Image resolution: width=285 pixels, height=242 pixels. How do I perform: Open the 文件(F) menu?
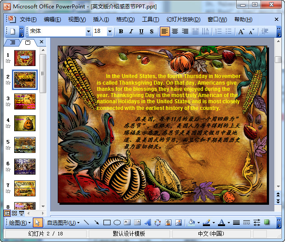point(28,20)
